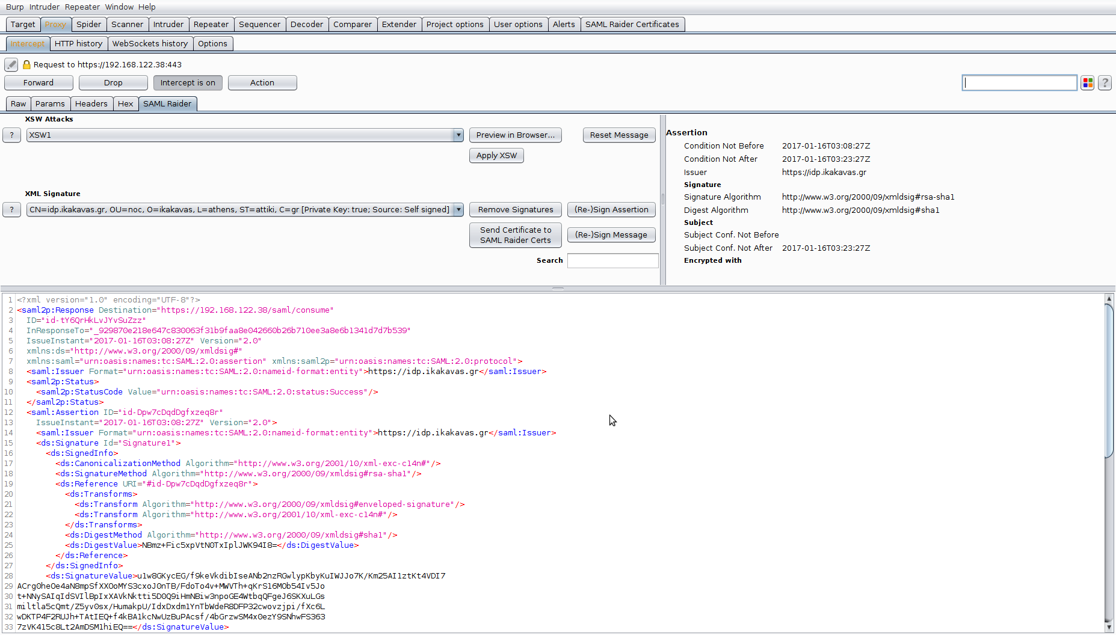Switch to the Headers message view tab

point(91,104)
